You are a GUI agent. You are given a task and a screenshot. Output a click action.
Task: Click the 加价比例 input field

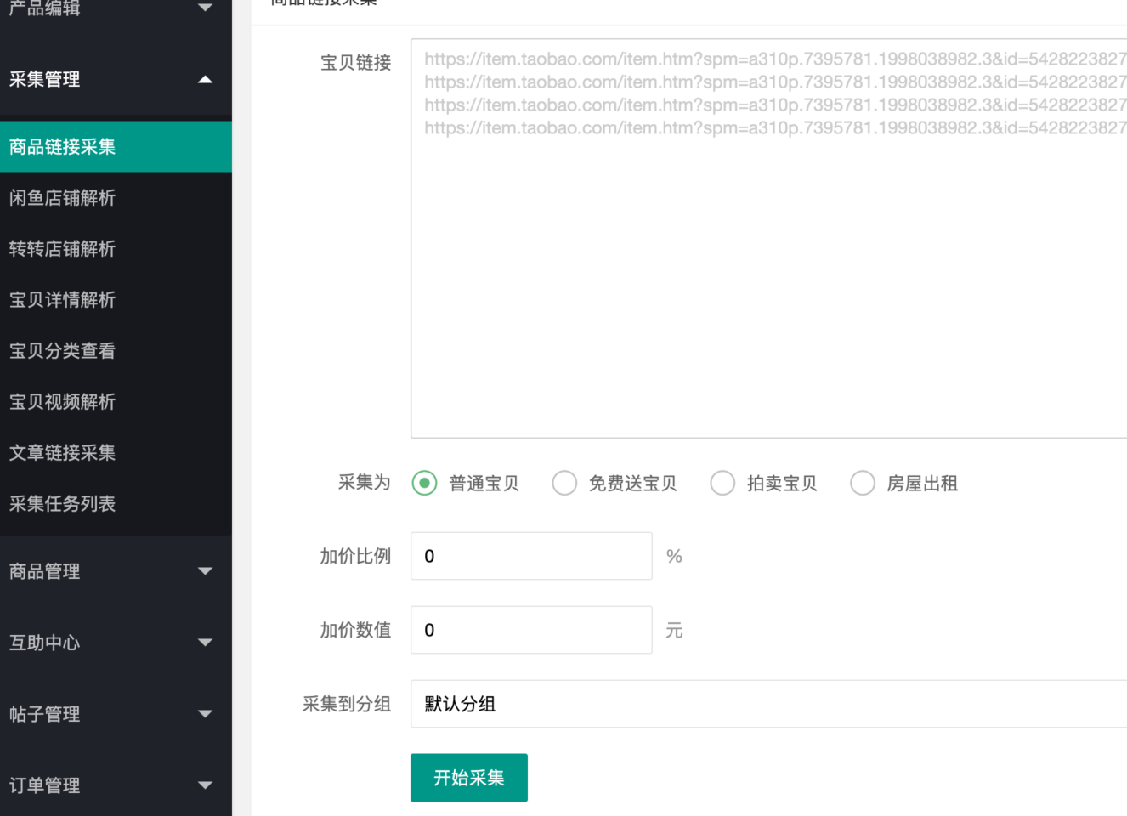[x=531, y=556]
